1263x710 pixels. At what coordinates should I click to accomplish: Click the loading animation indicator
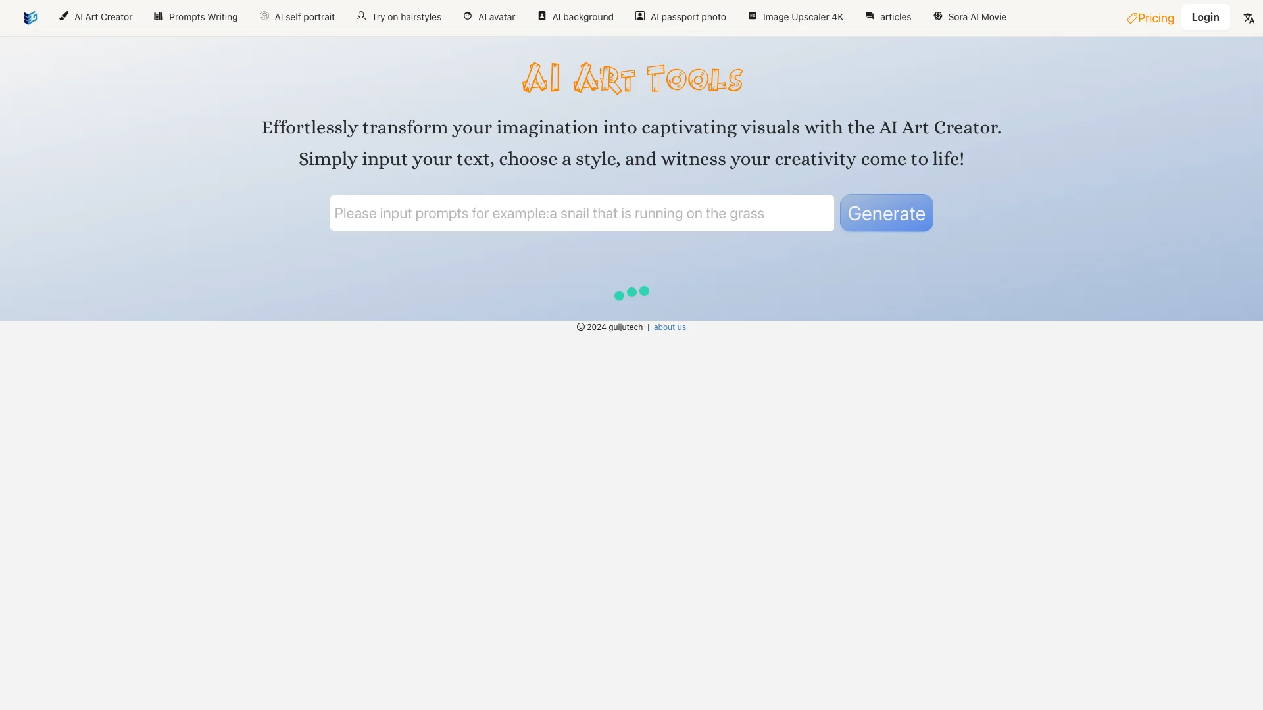[631, 293]
